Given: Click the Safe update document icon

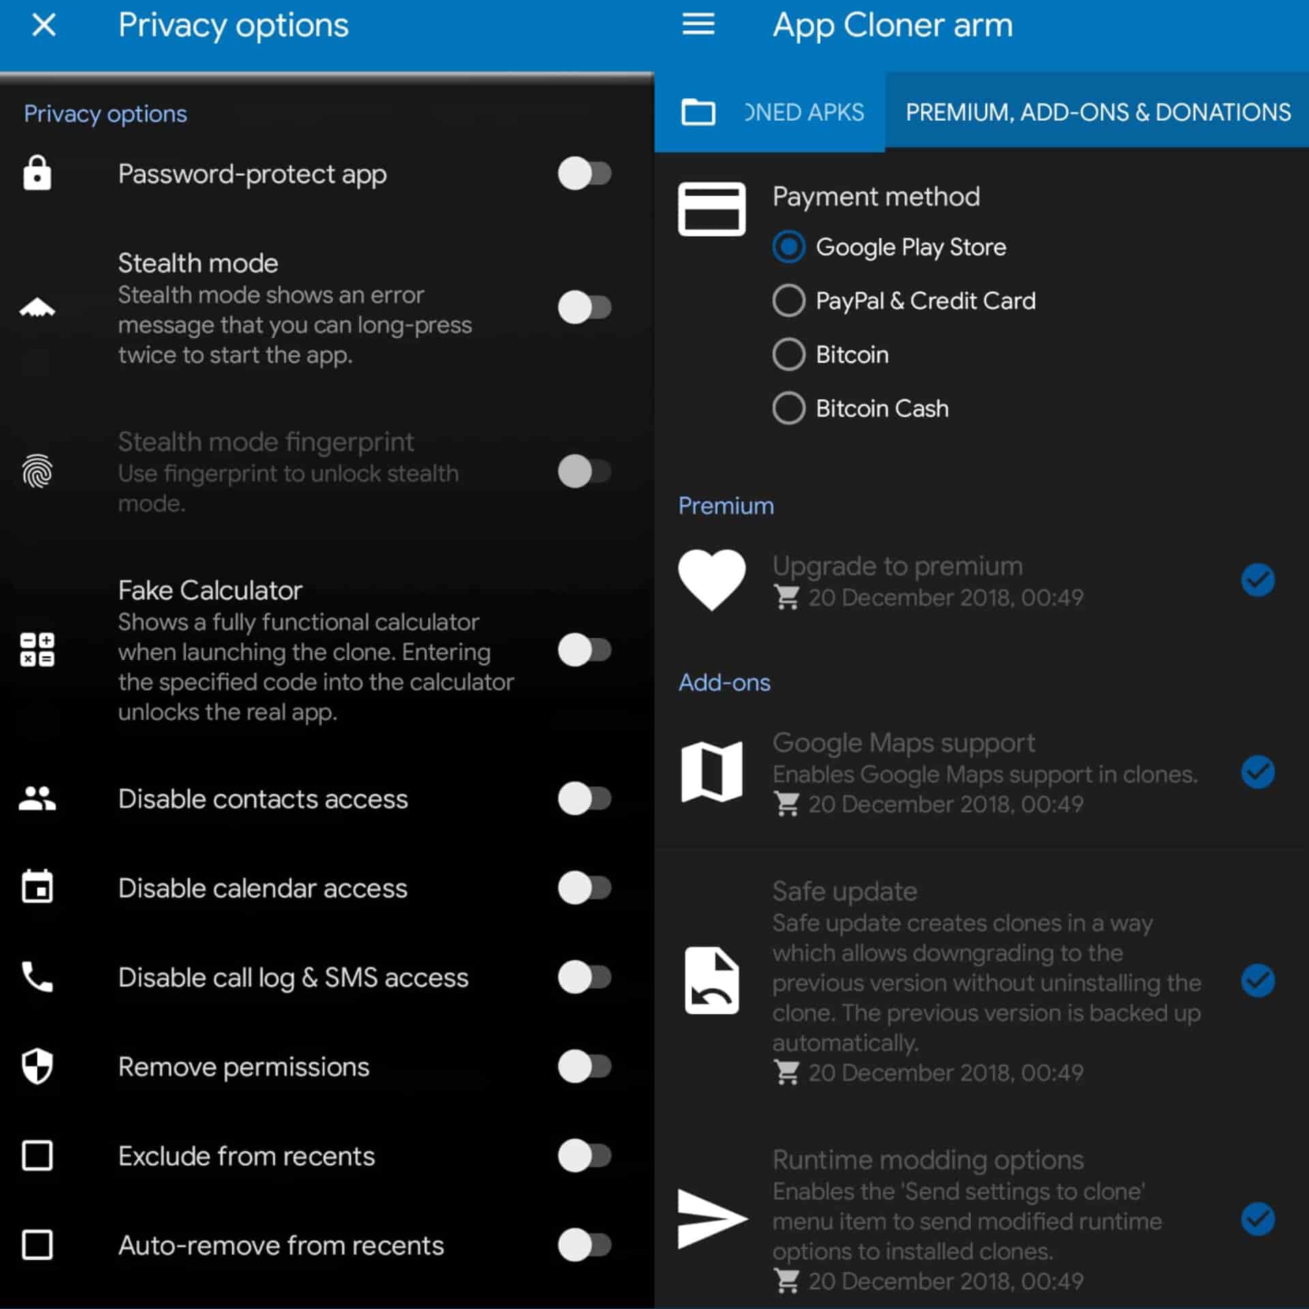Looking at the screenshot, I should point(711,980).
